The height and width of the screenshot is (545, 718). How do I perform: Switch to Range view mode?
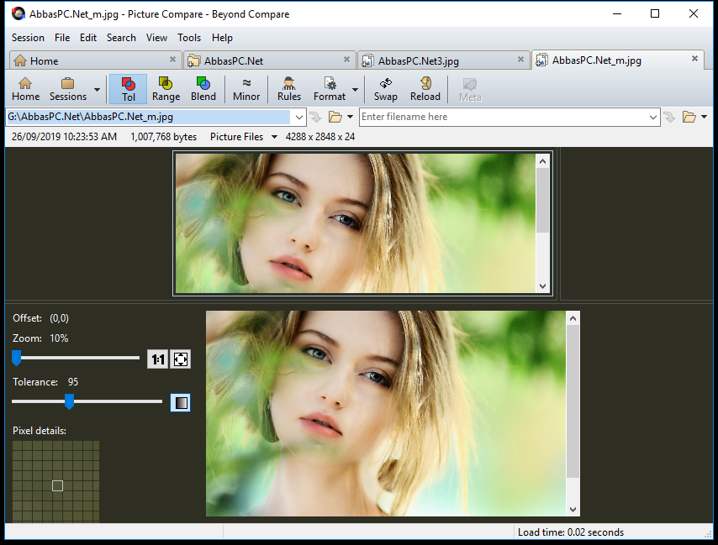tap(166, 89)
